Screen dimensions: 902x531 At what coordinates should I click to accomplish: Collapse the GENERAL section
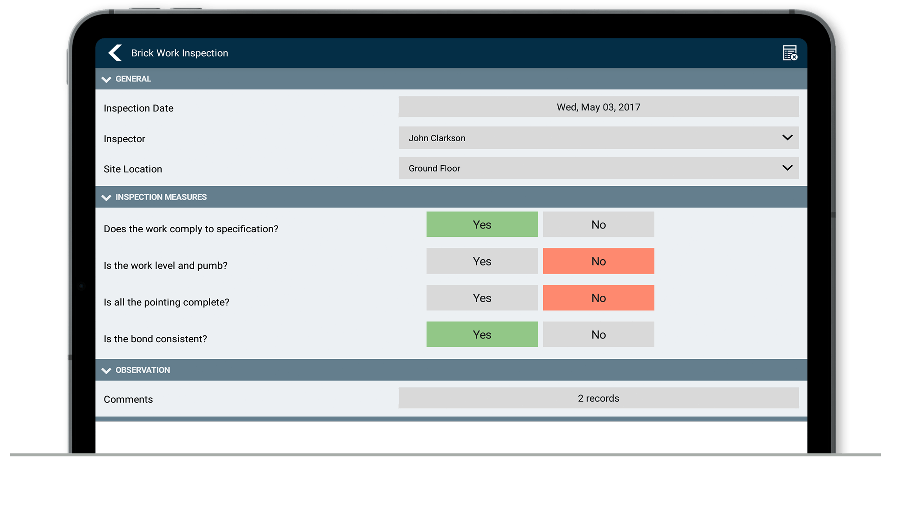(x=106, y=79)
